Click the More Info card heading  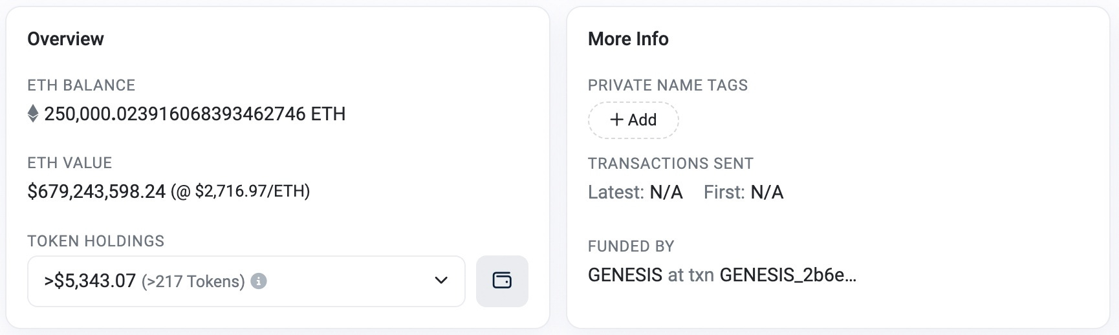628,39
